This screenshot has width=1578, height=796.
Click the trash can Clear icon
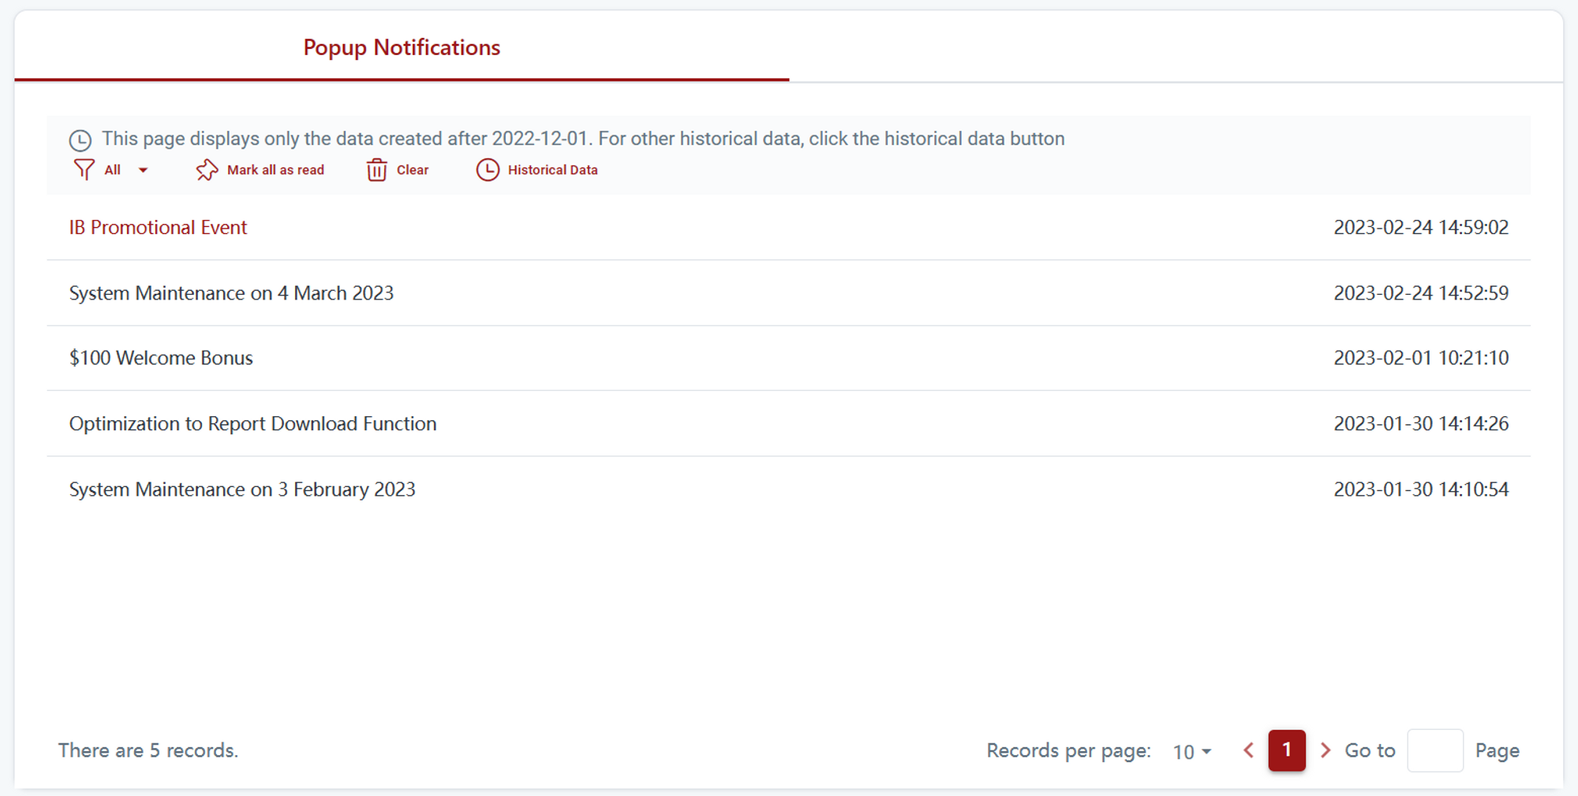coord(376,169)
